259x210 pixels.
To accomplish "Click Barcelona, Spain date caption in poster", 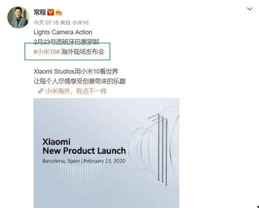I will pyautogui.click(x=84, y=161).
